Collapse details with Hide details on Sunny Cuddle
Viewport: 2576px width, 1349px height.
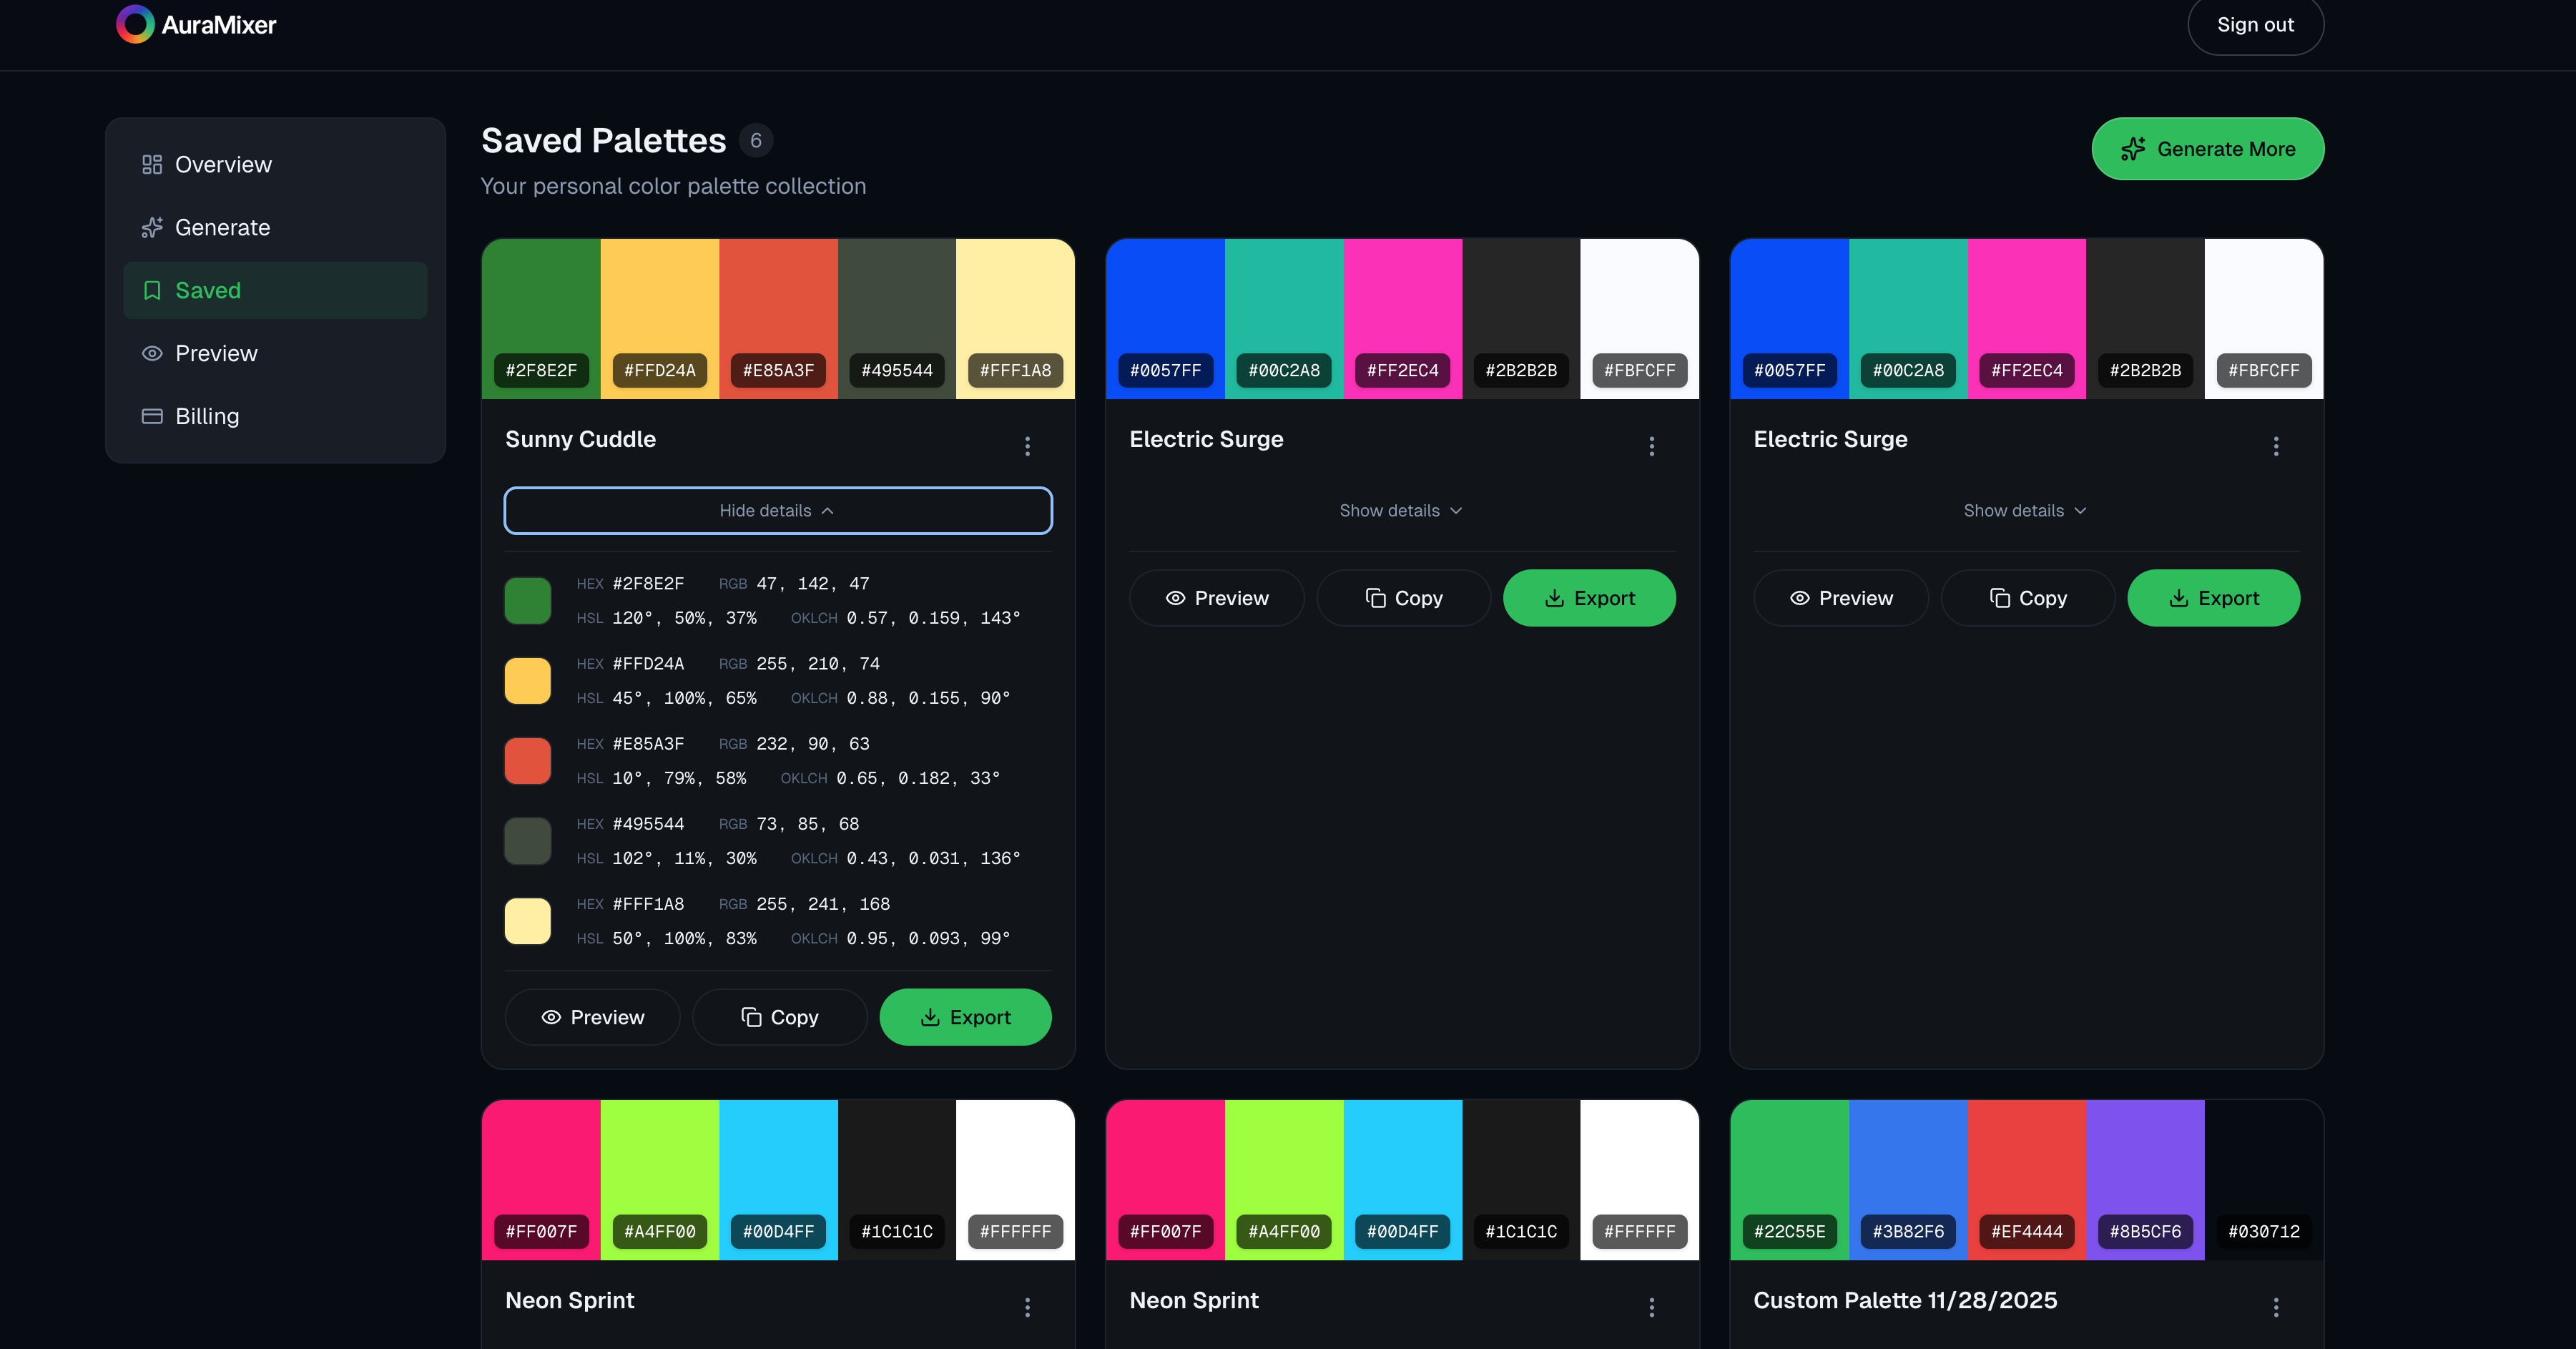777,510
